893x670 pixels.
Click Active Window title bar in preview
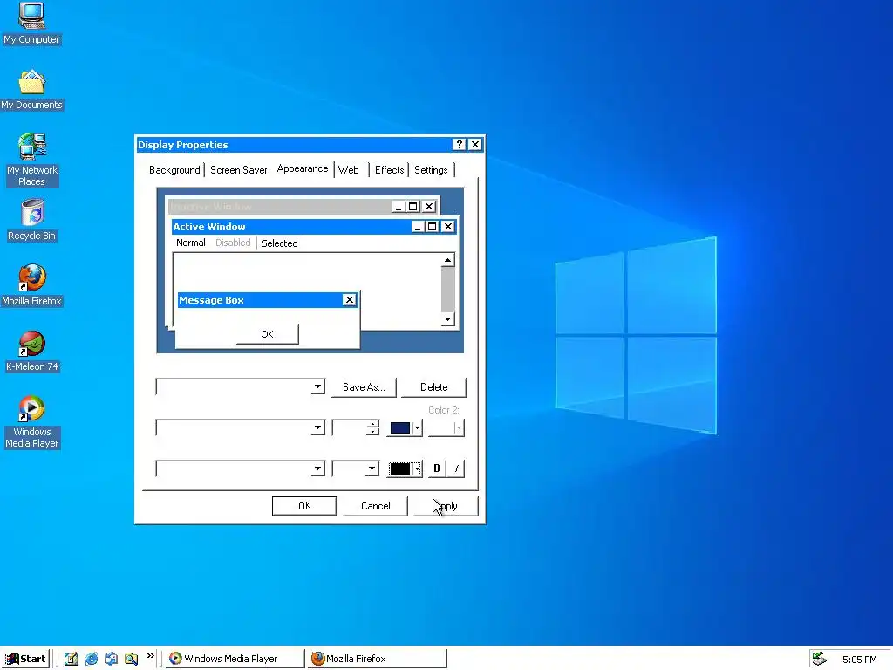click(x=290, y=227)
